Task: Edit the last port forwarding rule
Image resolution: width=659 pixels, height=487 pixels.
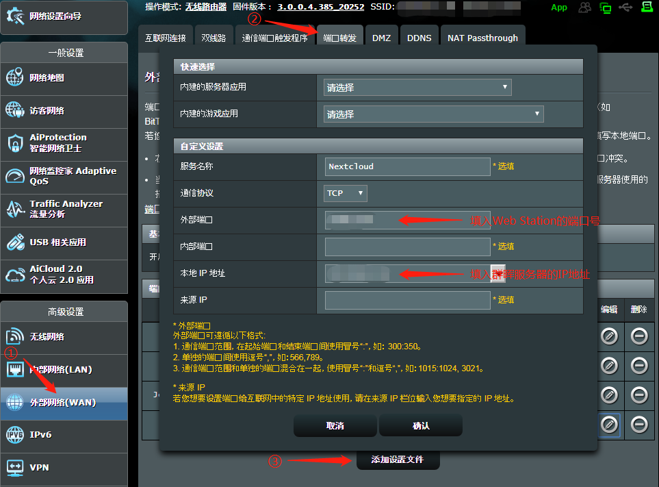Action: 609,425
